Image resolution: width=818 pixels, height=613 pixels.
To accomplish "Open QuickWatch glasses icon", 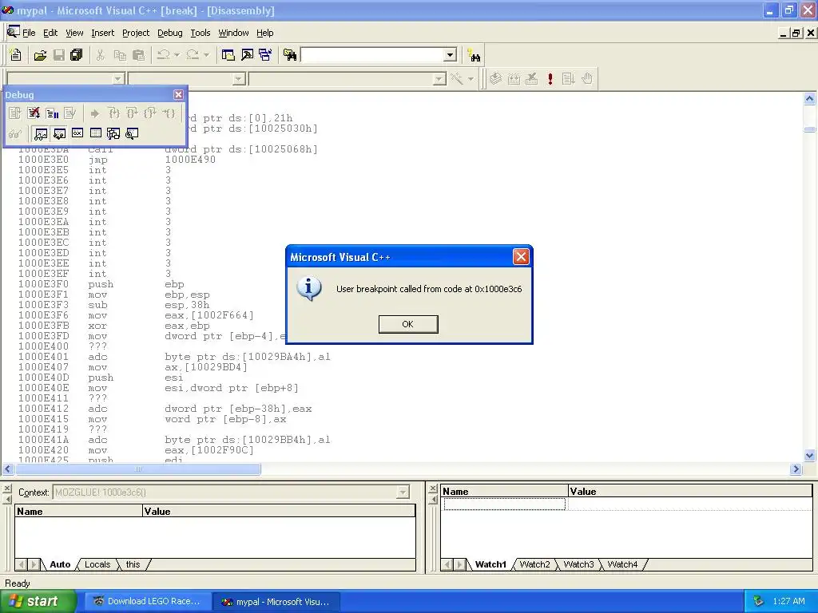I will [x=14, y=134].
